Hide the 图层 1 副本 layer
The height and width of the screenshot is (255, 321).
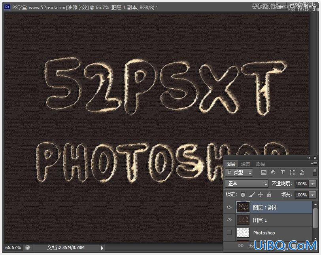pyautogui.click(x=229, y=207)
